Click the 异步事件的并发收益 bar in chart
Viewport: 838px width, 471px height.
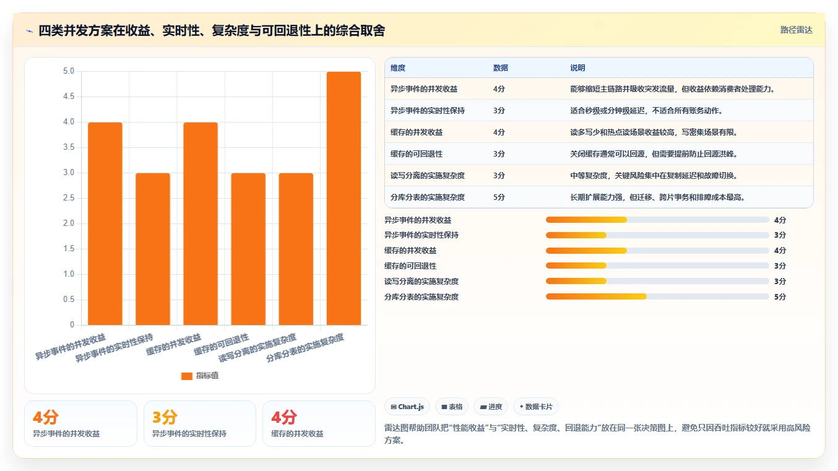(x=105, y=223)
